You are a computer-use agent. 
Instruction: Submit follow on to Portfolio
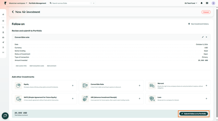coord(194,114)
